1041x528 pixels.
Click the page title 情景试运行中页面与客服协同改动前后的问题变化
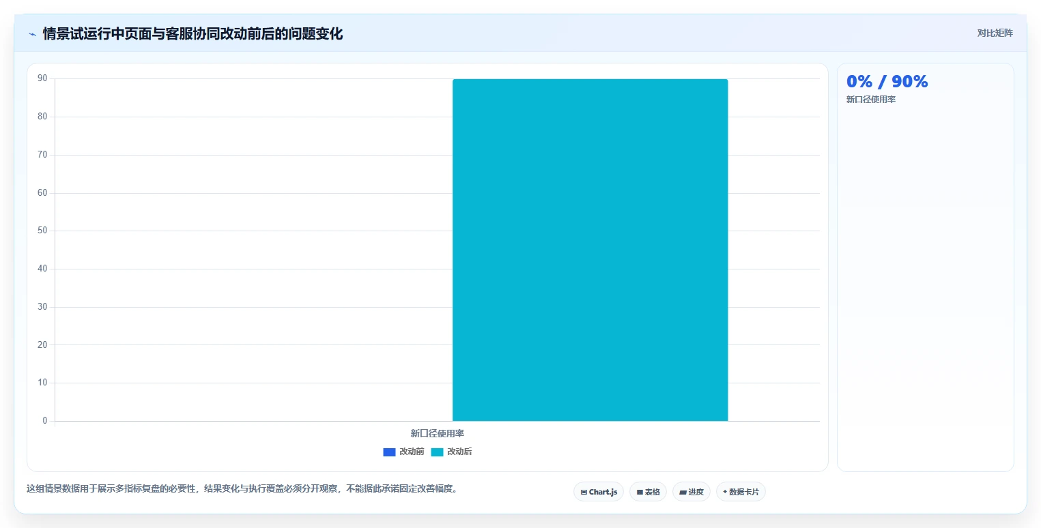pos(192,33)
